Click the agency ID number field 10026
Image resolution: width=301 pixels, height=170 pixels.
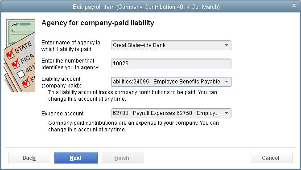coord(171,63)
